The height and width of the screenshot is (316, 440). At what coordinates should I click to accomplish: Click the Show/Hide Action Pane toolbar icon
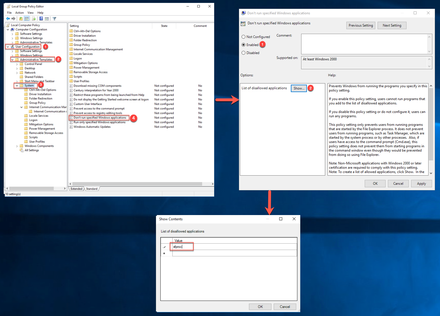coord(48,19)
